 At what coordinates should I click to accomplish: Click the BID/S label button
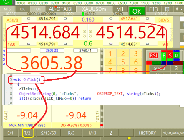pos(164,20)
